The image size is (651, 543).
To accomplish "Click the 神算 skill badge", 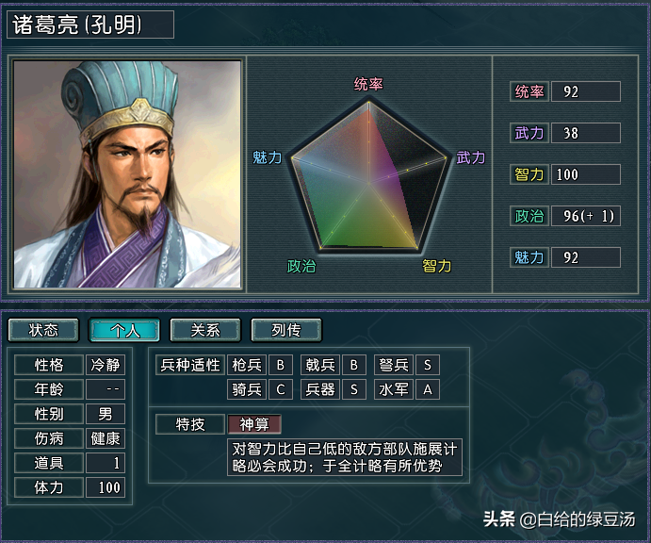I will pyautogui.click(x=254, y=424).
